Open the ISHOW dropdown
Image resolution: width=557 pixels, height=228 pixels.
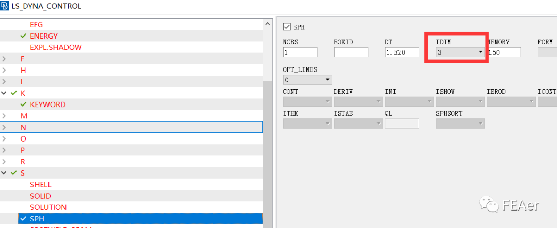461,102
